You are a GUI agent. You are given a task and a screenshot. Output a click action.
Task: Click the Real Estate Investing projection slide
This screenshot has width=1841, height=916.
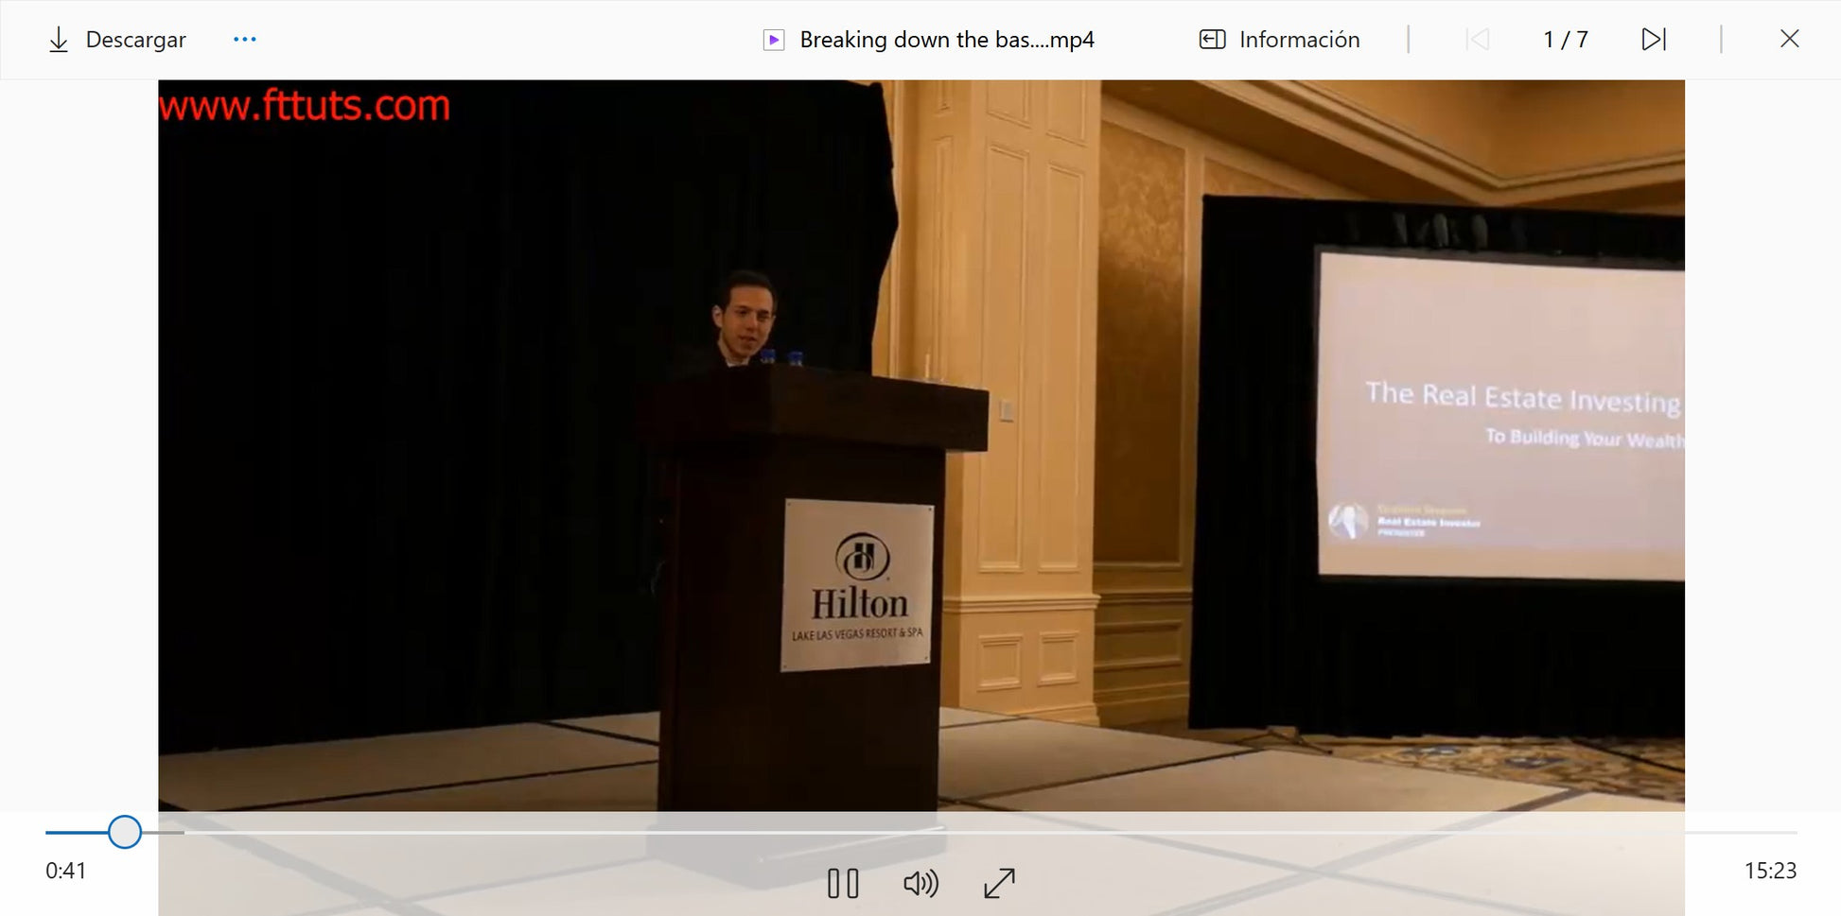(1500, 414)
